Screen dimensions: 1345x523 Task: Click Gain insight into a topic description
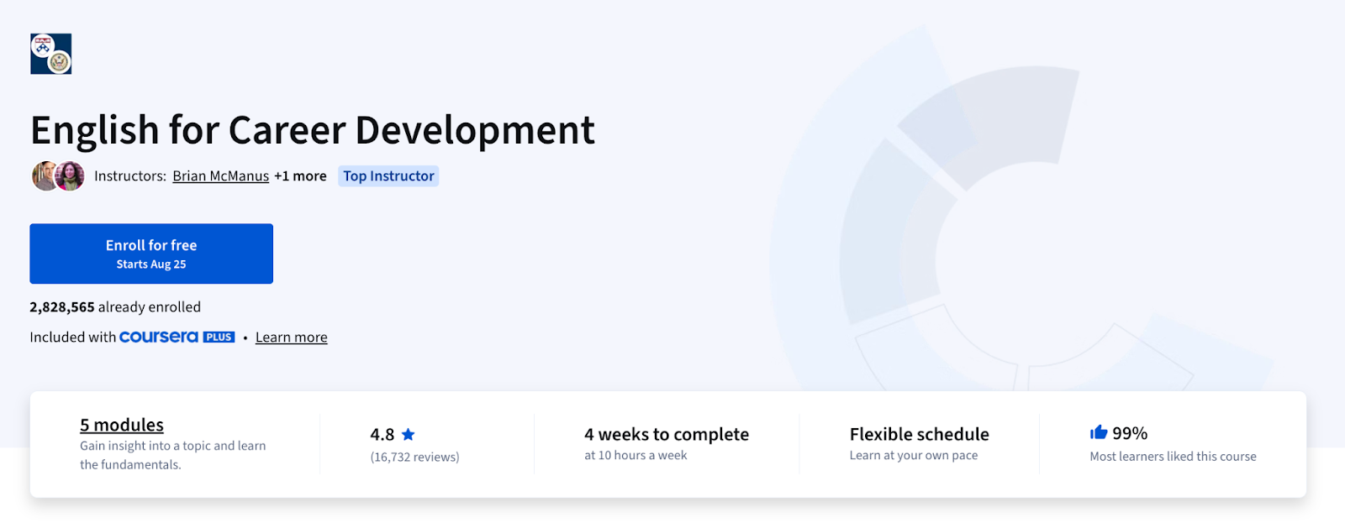click(x=172, y=455)
